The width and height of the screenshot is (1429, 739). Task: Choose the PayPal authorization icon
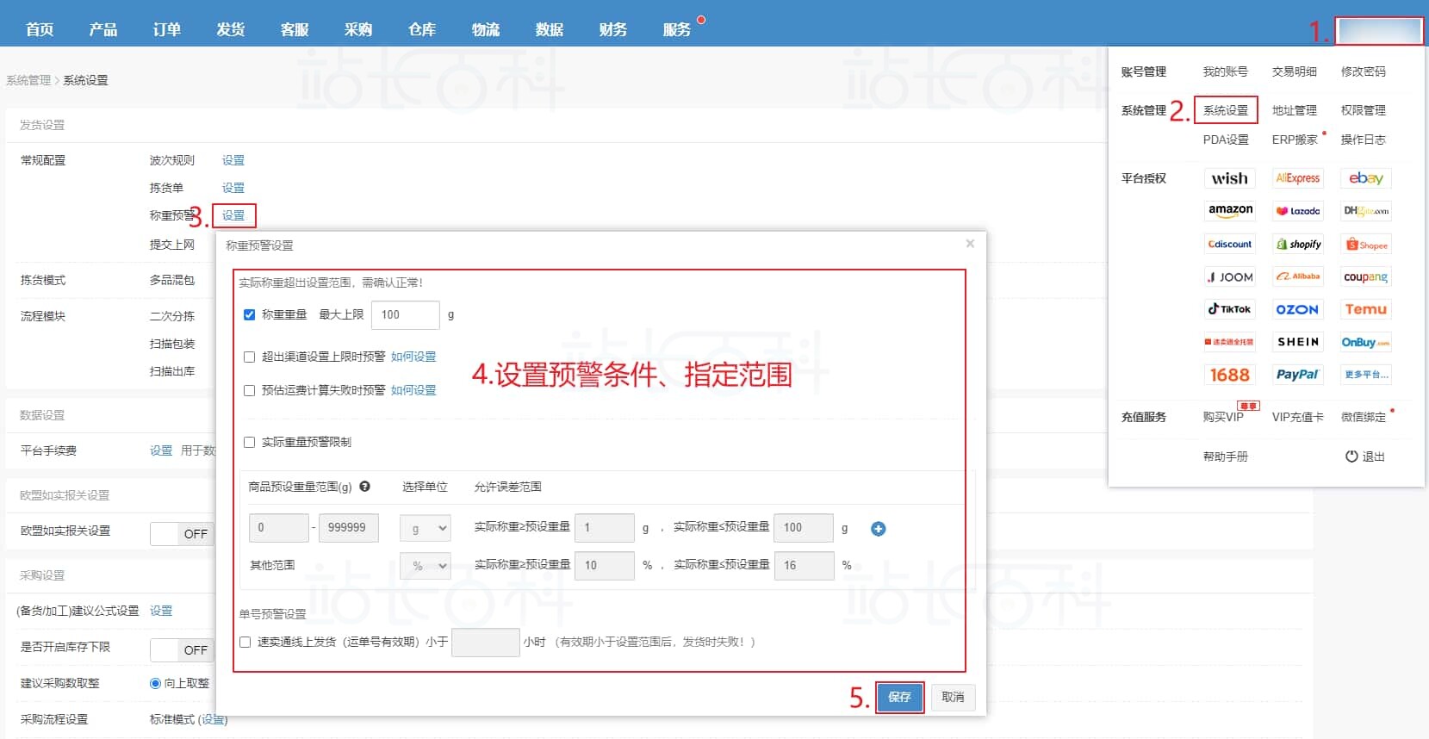[x=1297, y=375]
